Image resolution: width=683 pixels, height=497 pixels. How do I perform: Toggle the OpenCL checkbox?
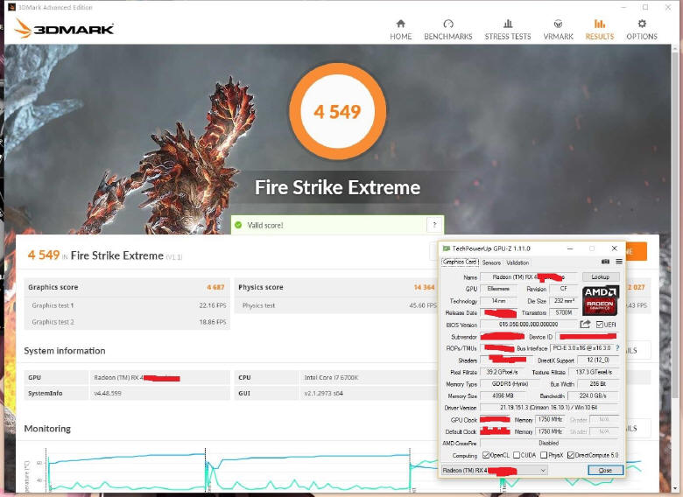pyautogui.click(x=486, y=455)
